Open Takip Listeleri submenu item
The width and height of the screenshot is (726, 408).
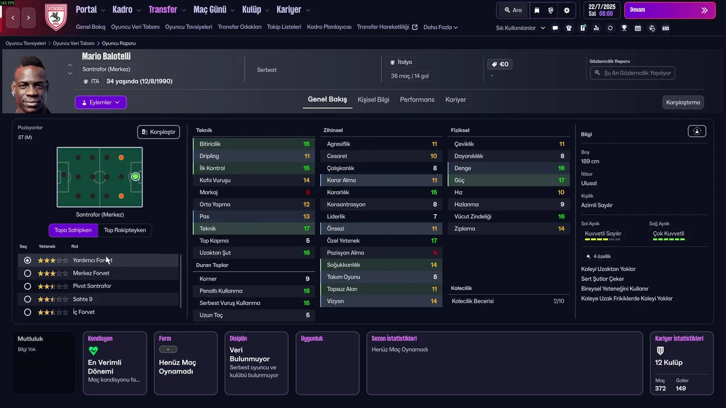pyautogui.click(x=284, y=27)
